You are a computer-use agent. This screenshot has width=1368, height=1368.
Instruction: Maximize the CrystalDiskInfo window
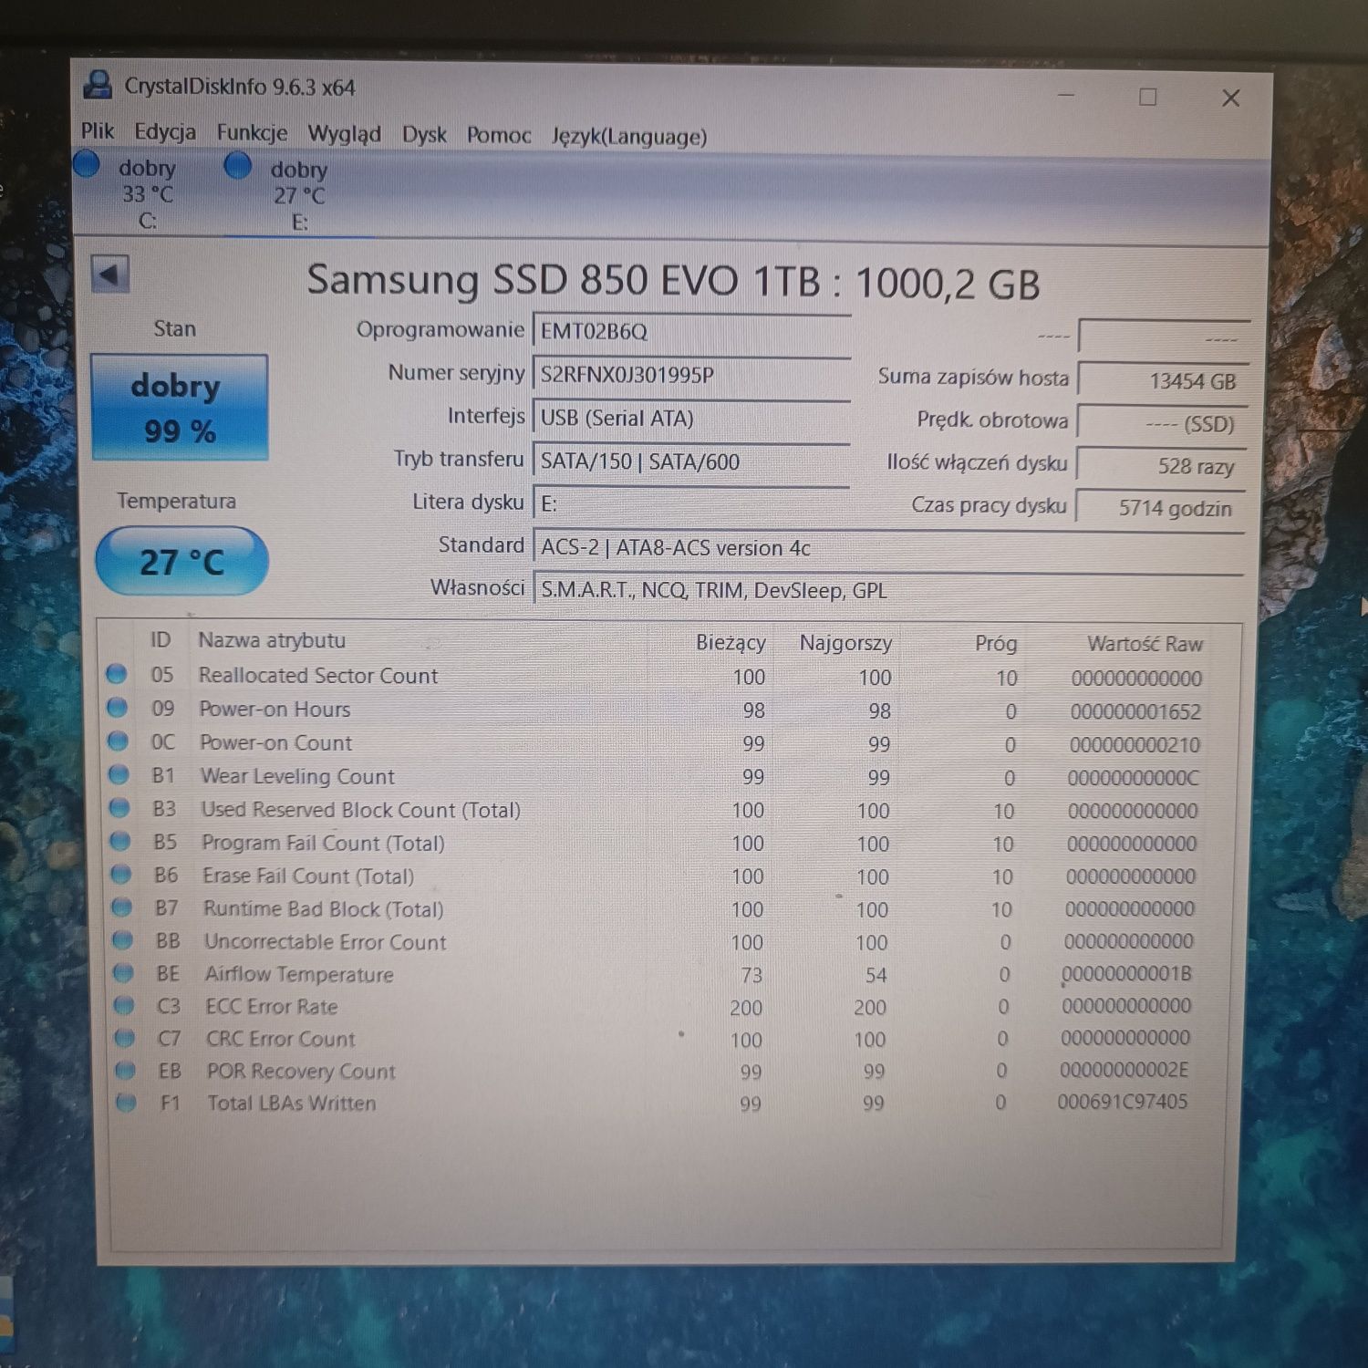[1148, 97]
